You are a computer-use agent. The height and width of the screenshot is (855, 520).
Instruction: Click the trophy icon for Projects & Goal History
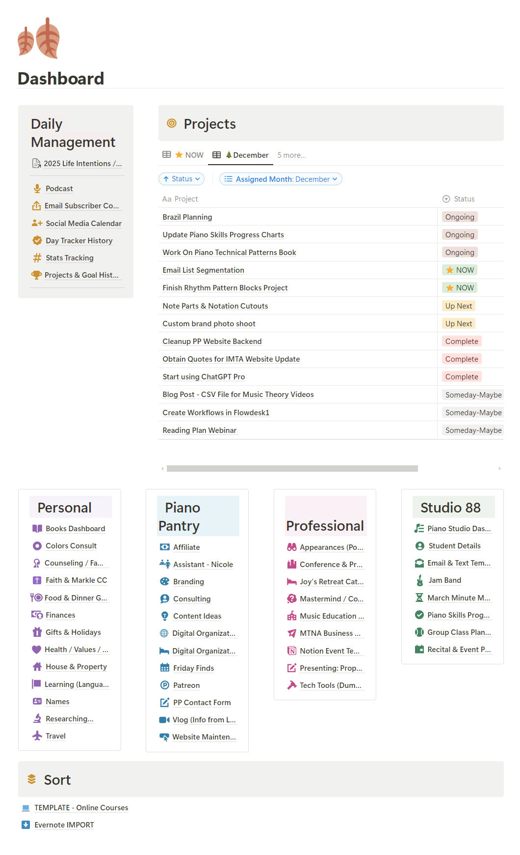pyautogui.click(x=36, y=275)
